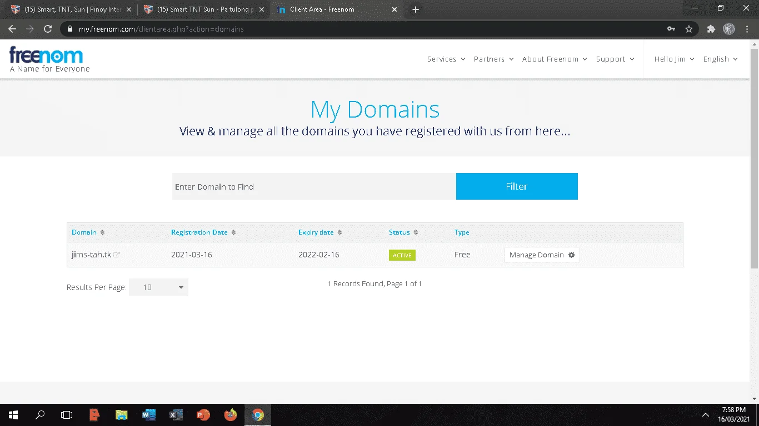
Task: Open the Chrome extensions puzzle icon
Action: pyautogui.click(x=711, y=29)
